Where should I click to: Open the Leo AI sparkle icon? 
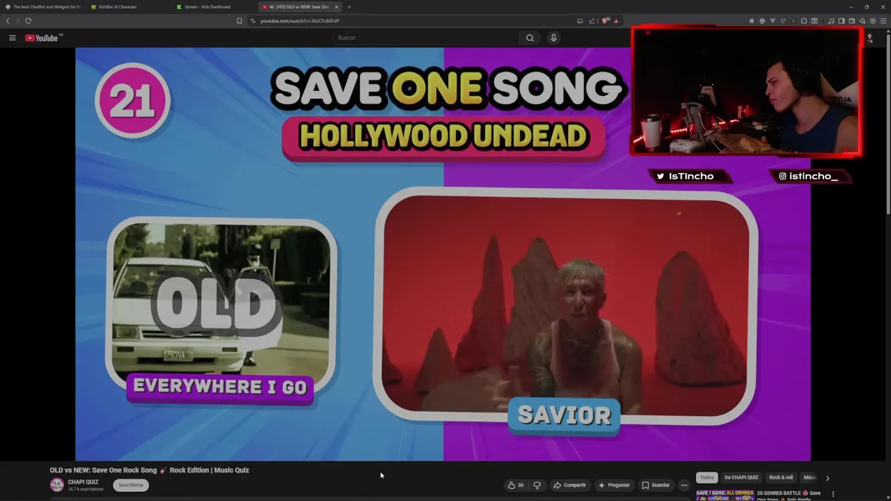coord(862,21)
